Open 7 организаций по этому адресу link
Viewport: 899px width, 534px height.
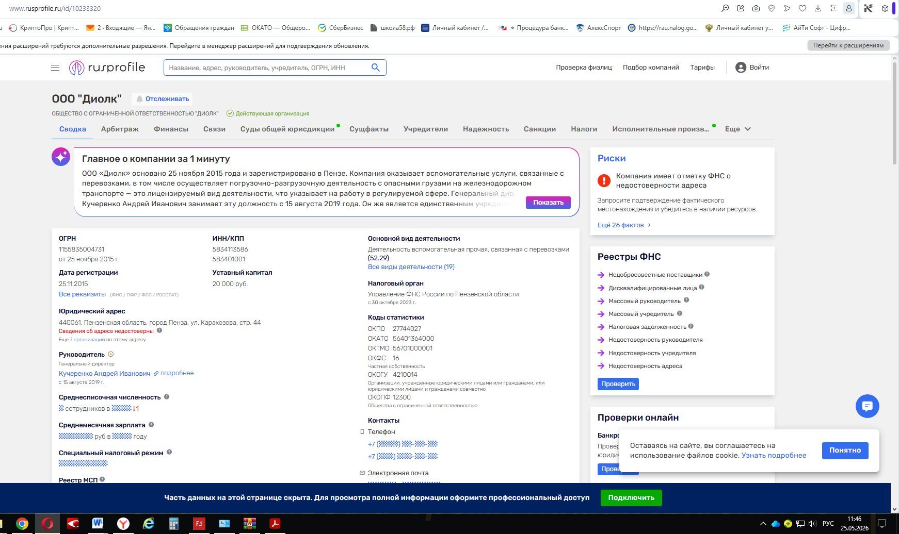pyautogui.click(x=87, y=340)
